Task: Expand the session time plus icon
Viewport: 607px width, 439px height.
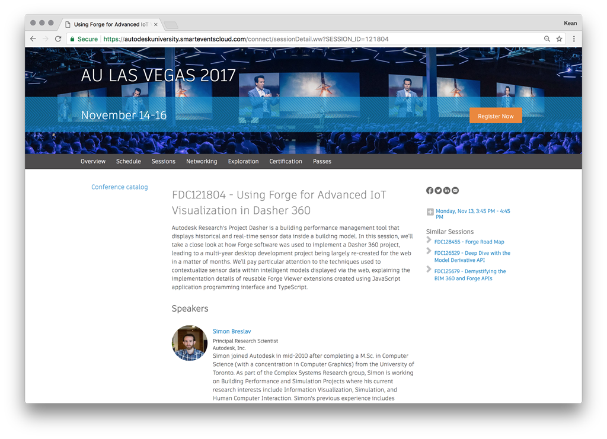Action: click(x=430, y=212)
